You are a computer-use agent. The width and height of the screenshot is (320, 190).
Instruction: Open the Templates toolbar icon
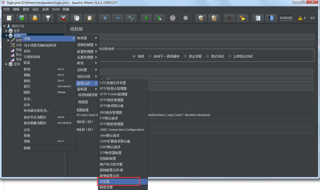(22, 18)
